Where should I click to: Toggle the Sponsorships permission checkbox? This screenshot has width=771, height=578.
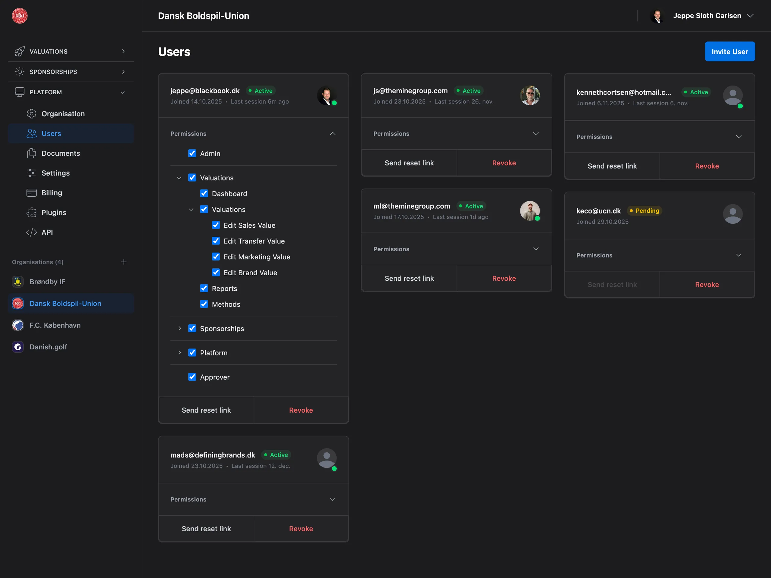click(x=192, y=328)
